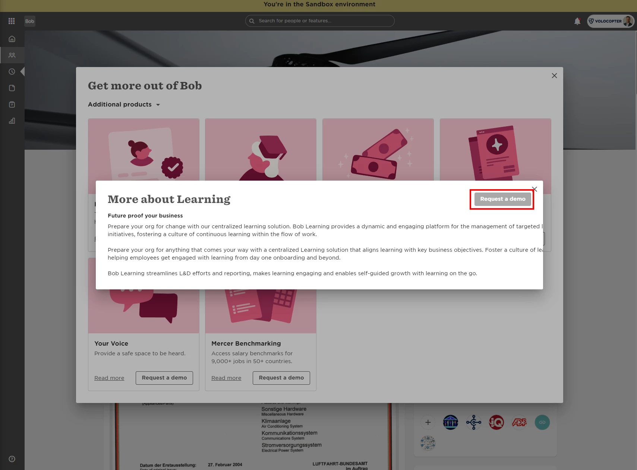Image resolution: width=637 pixels, height=470 pixels.
Task: Open the notifications bell
Action: 577,21
